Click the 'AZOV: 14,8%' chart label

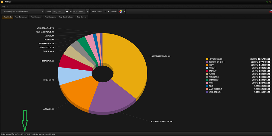[49, 109]
